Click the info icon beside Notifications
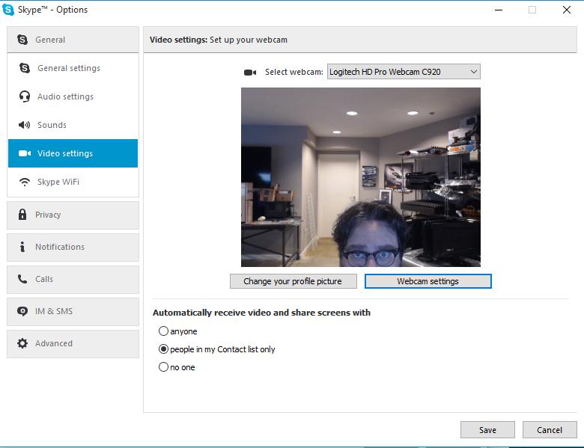This screenshot has width=584, height=448. 22,247
